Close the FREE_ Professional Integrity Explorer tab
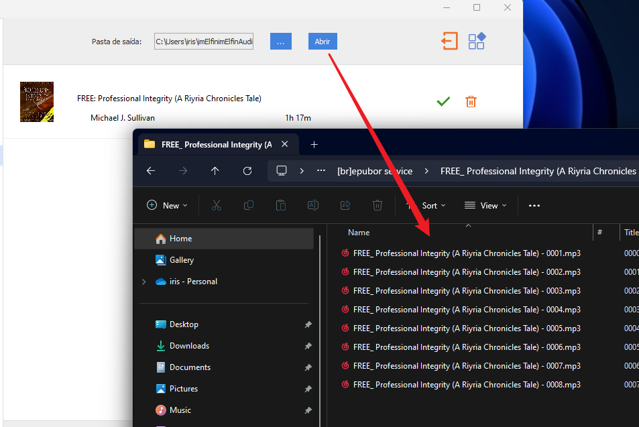 click(285, 144)
